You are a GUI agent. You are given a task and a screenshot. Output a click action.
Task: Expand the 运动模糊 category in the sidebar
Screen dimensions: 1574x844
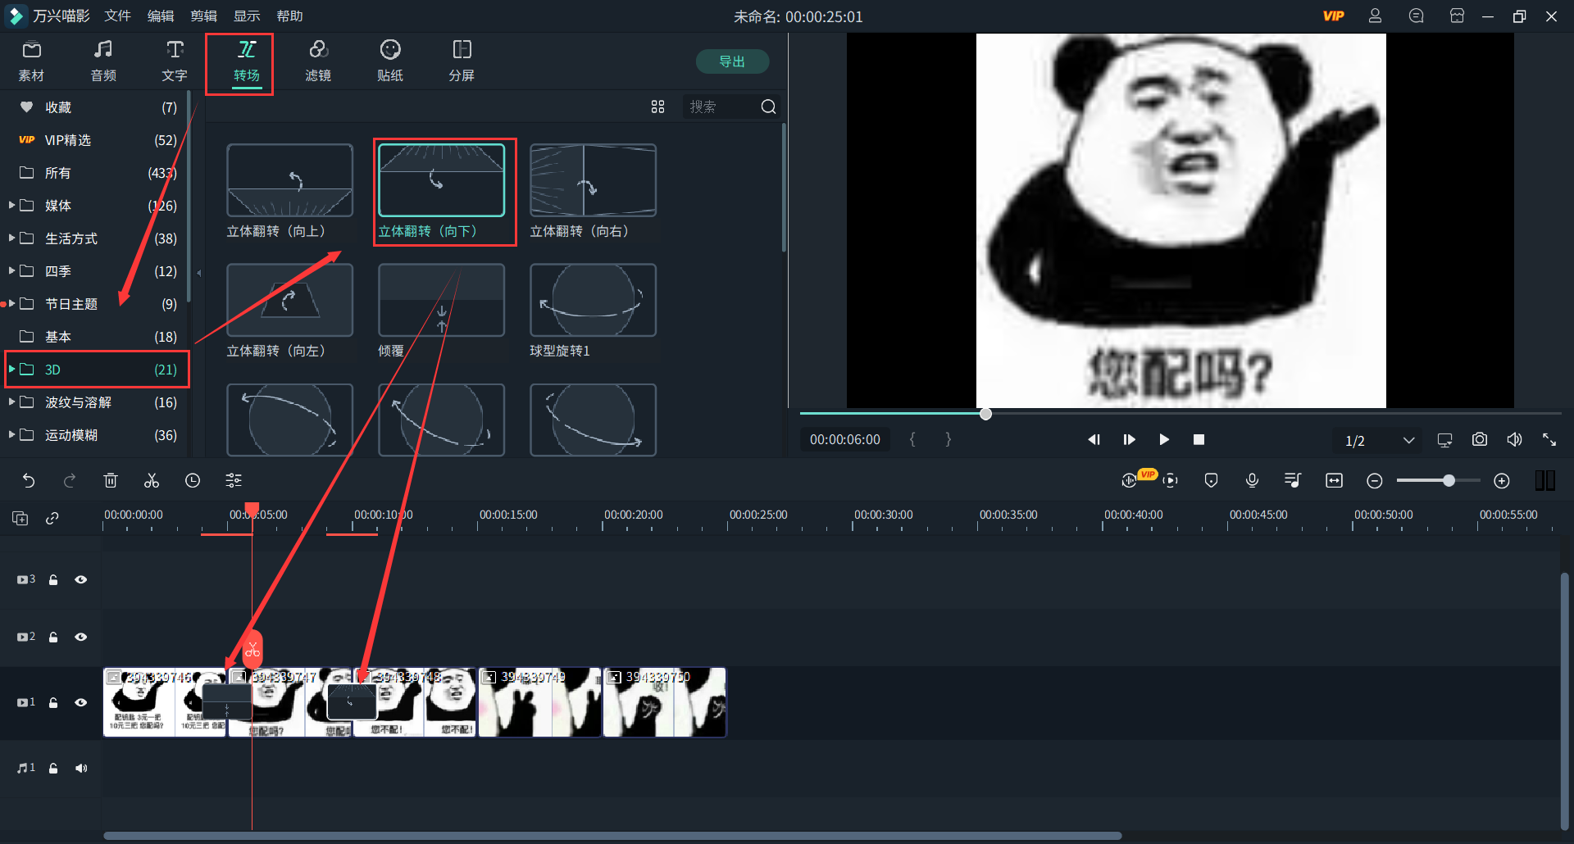click(11, 435)
